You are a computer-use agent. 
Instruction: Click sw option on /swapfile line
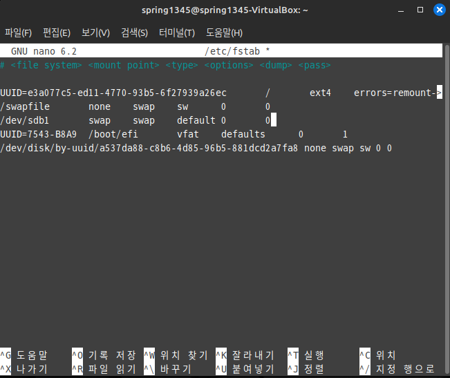coord(182,106)
